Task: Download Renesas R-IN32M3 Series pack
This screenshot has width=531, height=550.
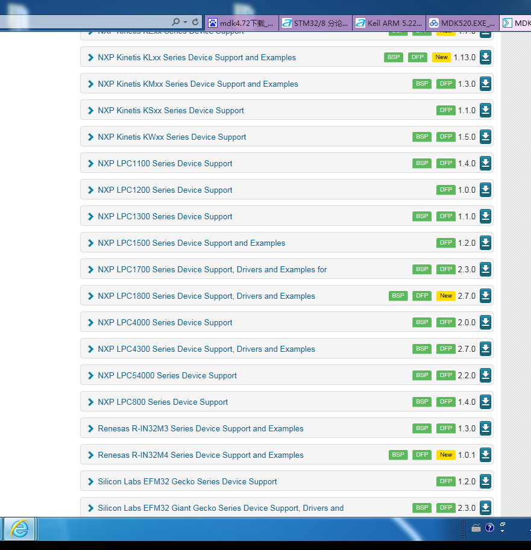Action: 485,428
